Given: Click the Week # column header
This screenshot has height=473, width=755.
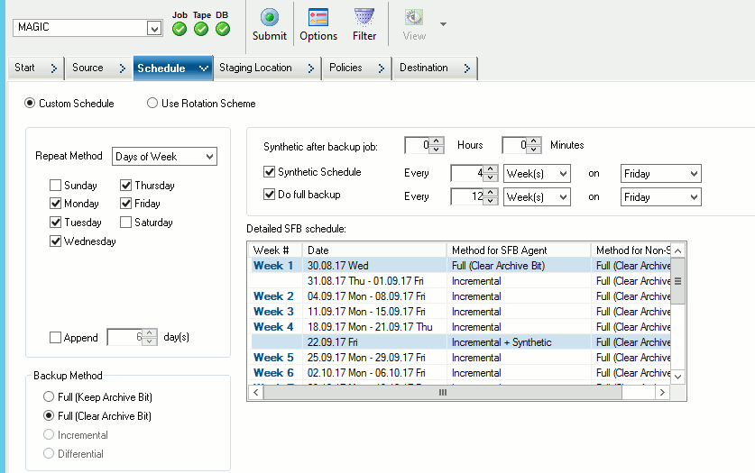Looking at the screenshot, I should pos(275,250).
